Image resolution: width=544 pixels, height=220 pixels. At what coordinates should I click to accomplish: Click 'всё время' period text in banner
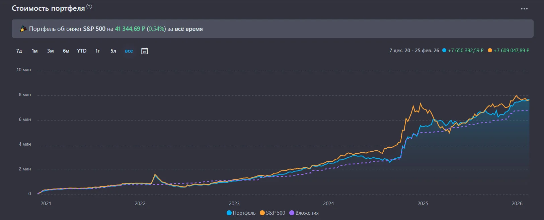coord(189,29)
